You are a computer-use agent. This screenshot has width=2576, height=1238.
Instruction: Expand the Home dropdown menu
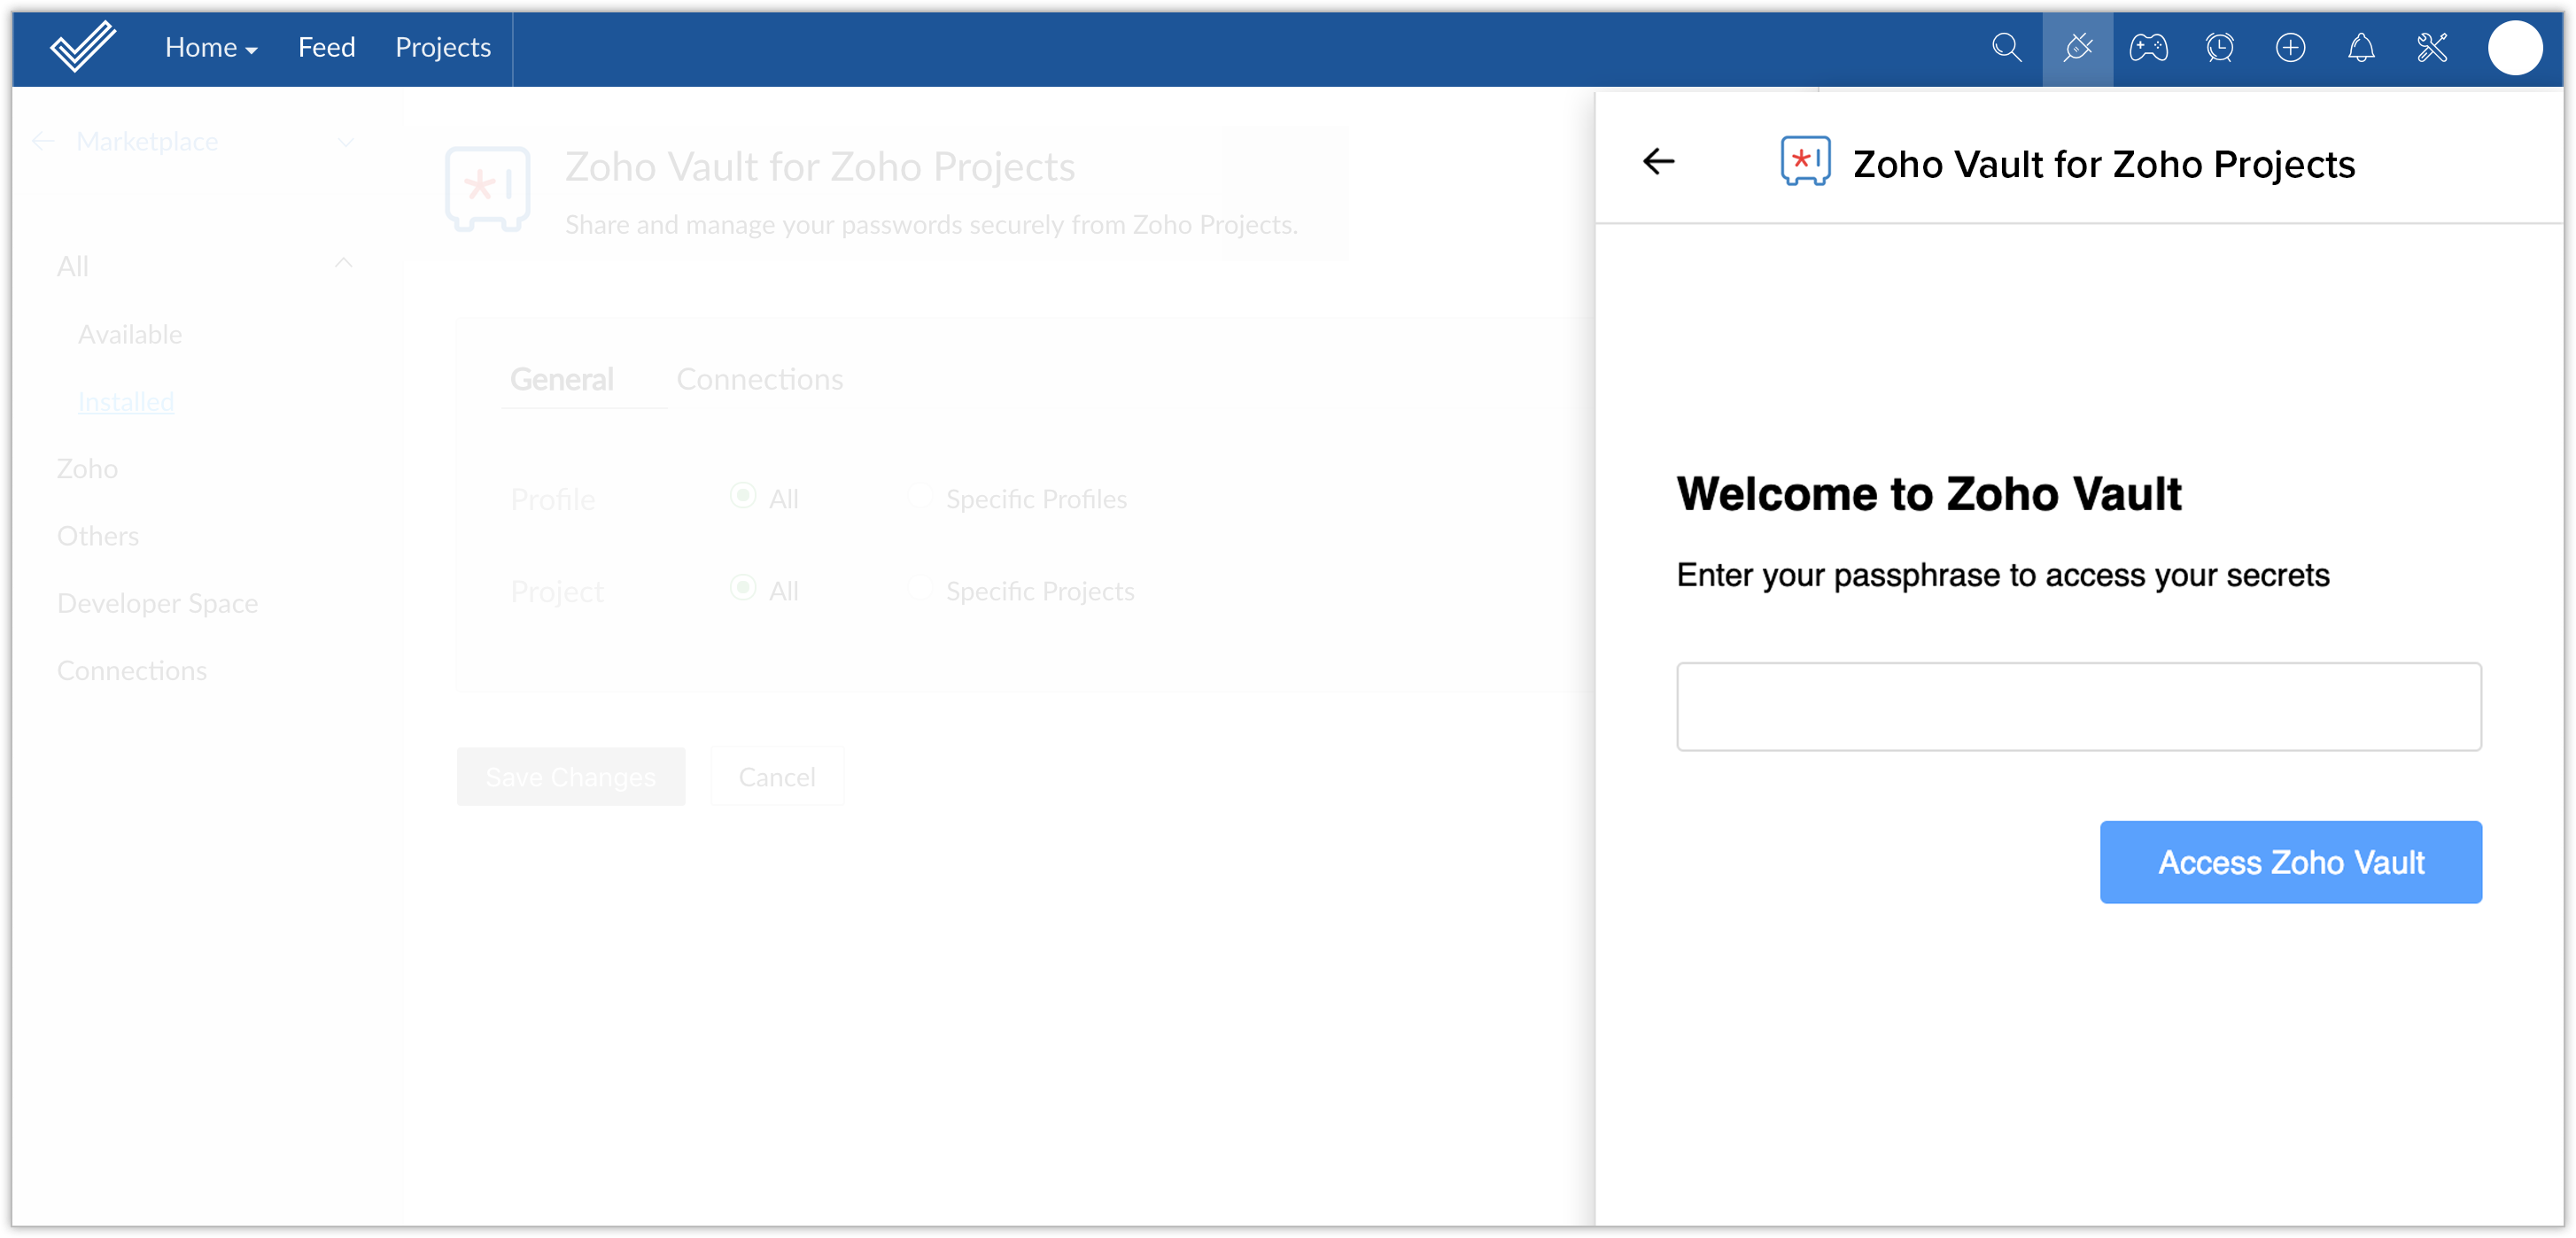211,47
